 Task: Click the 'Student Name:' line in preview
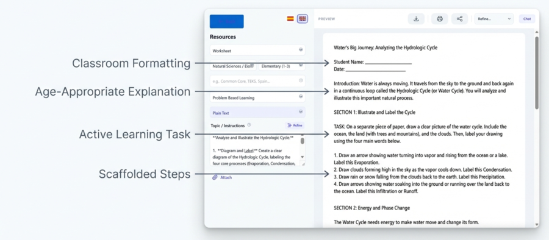tap(373, 62)
